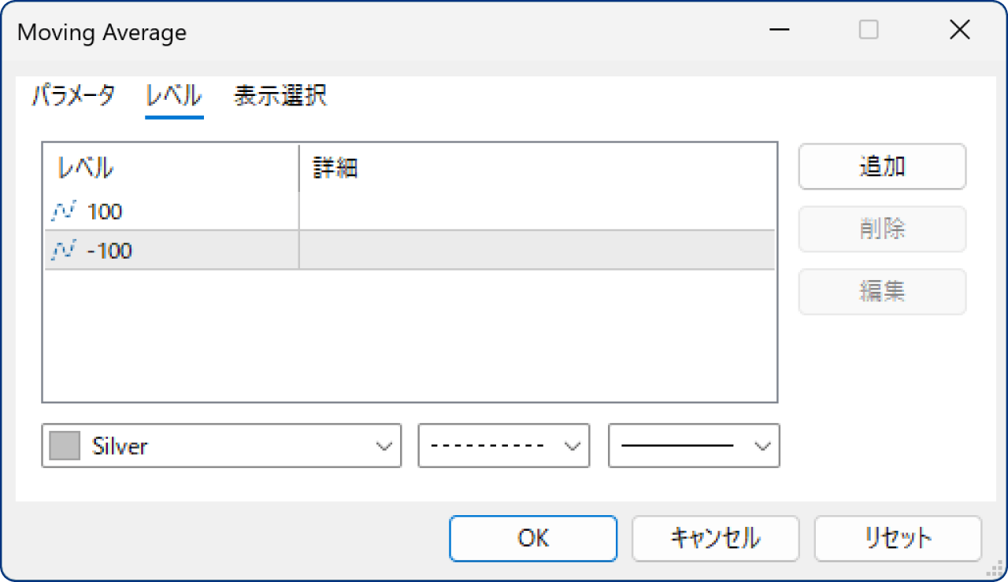The height and width of the screenshot is (582, 1008).
Task: Click the minimize icon of the dialog
Action: pos(778,30)
